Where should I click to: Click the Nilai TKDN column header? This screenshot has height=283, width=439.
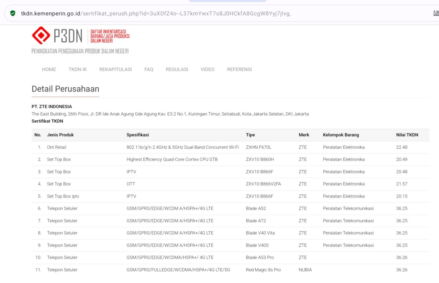coord(407,135)
